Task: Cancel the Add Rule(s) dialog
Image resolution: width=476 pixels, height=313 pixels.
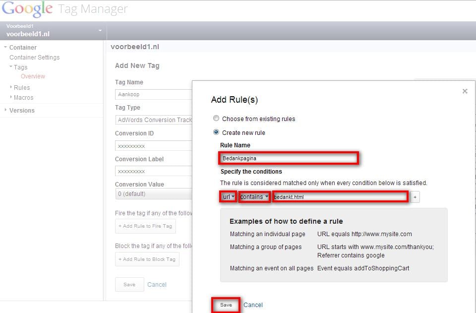Action: 253,305
